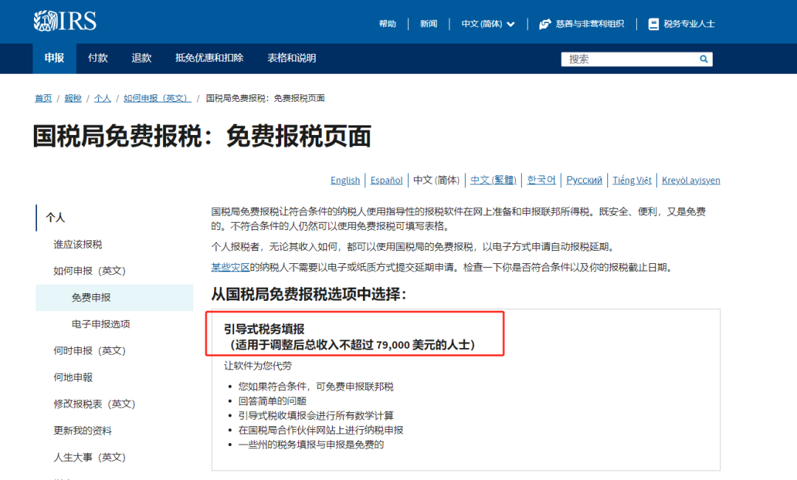This screenshot has width=797, height=480.
Task: Click the text 让软件为您代劳
Action: [x=258, y=366]
